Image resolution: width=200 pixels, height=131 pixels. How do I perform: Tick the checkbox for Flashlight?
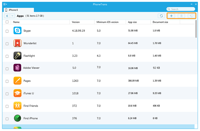[x=7, y=56]
